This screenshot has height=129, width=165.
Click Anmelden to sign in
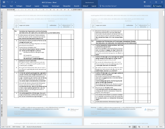147,6
